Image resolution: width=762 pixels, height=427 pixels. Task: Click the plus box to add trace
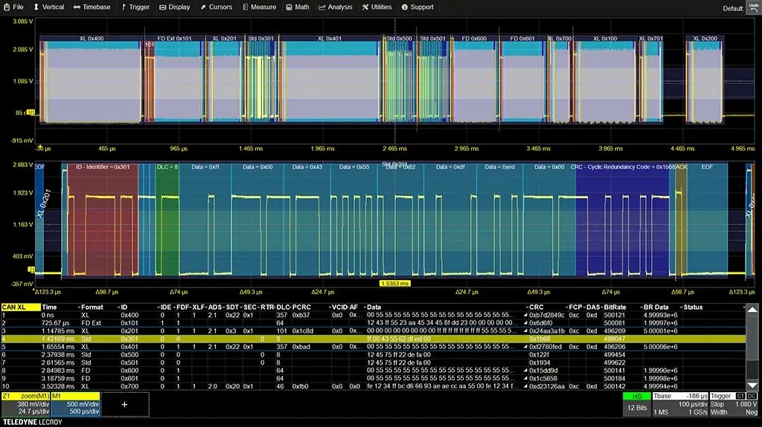point(124,404)
